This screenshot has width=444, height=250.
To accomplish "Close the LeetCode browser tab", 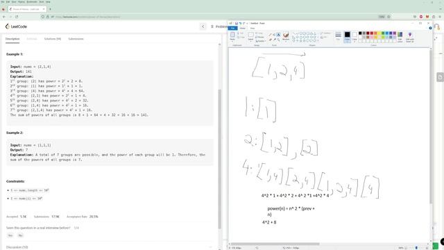I will tap(44, 9).
